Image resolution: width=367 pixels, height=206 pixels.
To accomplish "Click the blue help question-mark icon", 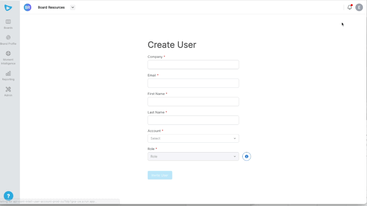I will coord(8,196).
